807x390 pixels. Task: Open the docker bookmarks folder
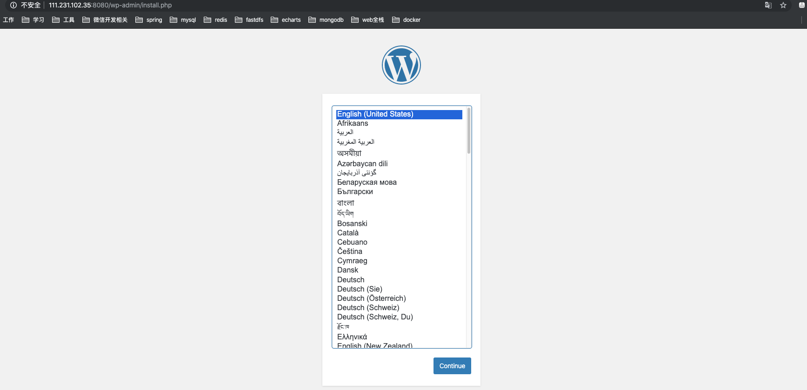pos(406,20)
